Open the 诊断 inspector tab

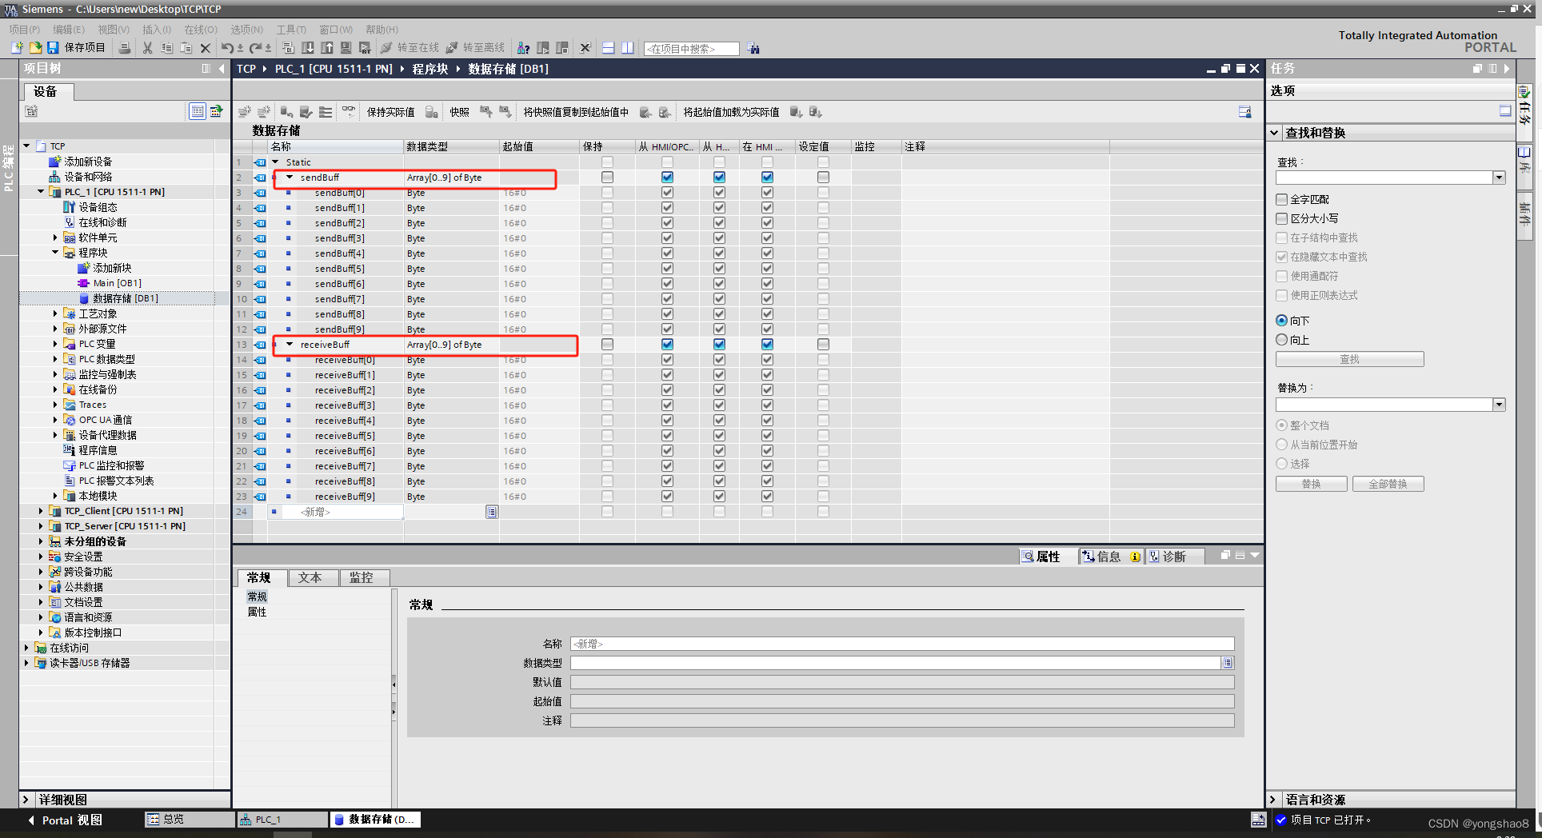1174,557
